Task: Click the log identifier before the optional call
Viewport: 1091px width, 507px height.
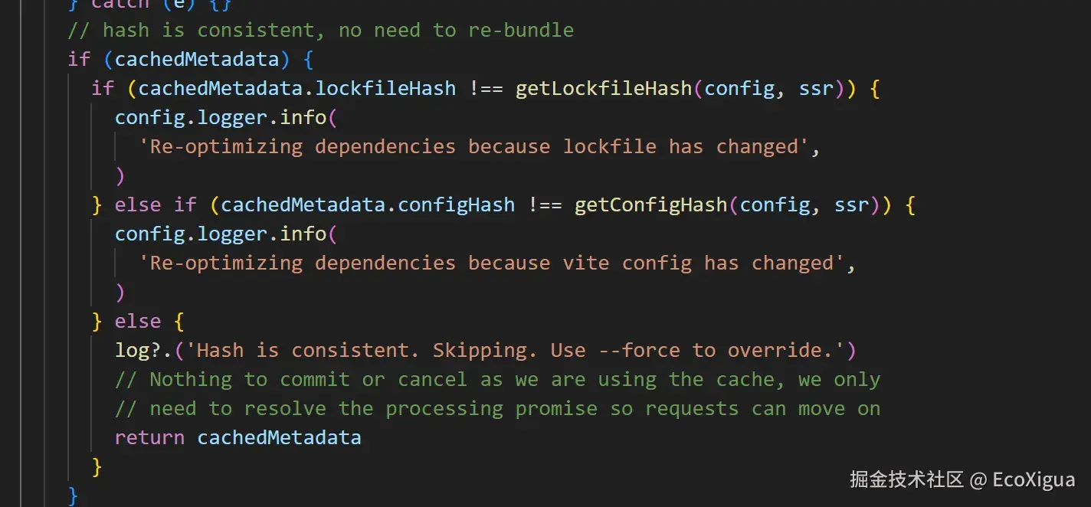Action: 132,350
